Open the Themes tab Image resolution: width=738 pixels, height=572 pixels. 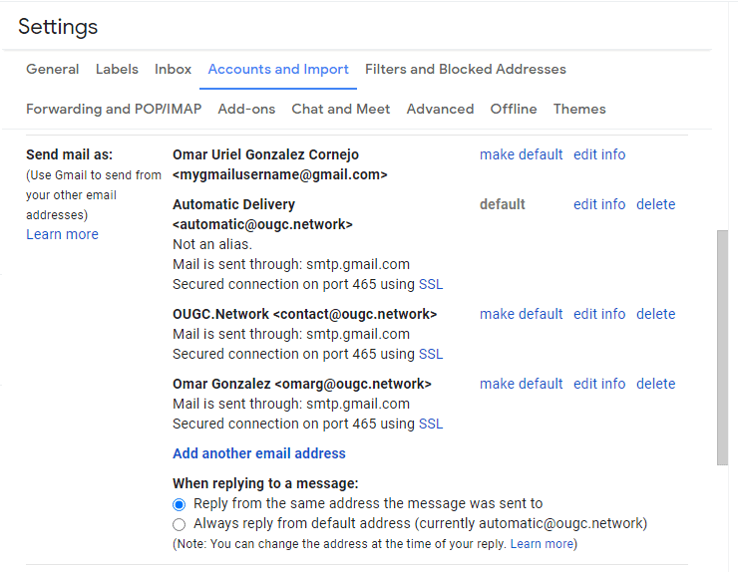tap(579, 110)
